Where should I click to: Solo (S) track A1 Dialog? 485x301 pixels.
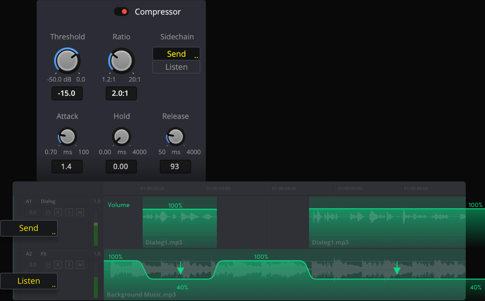coord(69,212)
